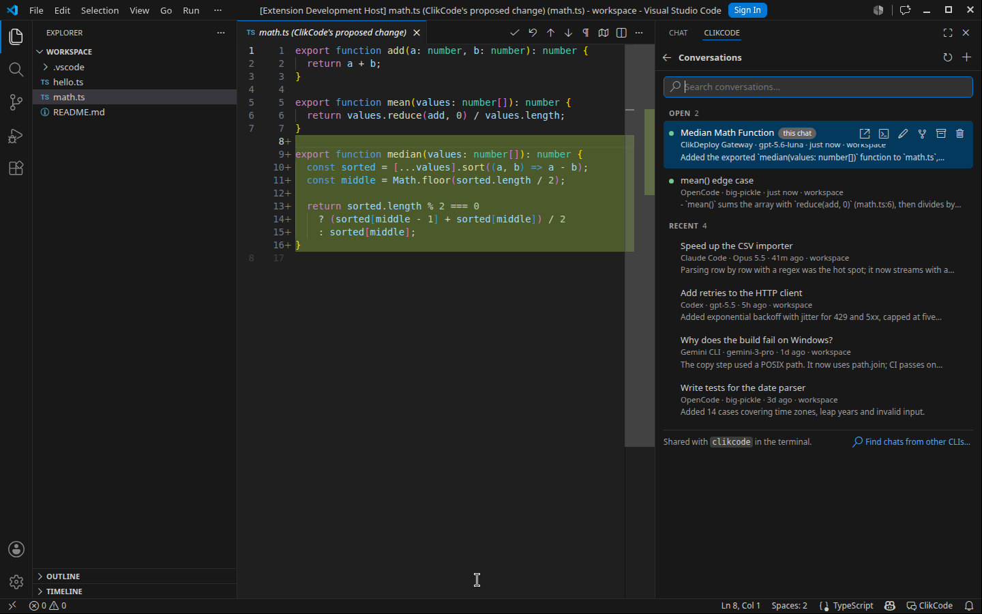
Task: Delete the Median Math Function conversation
Action: [959, 134]
